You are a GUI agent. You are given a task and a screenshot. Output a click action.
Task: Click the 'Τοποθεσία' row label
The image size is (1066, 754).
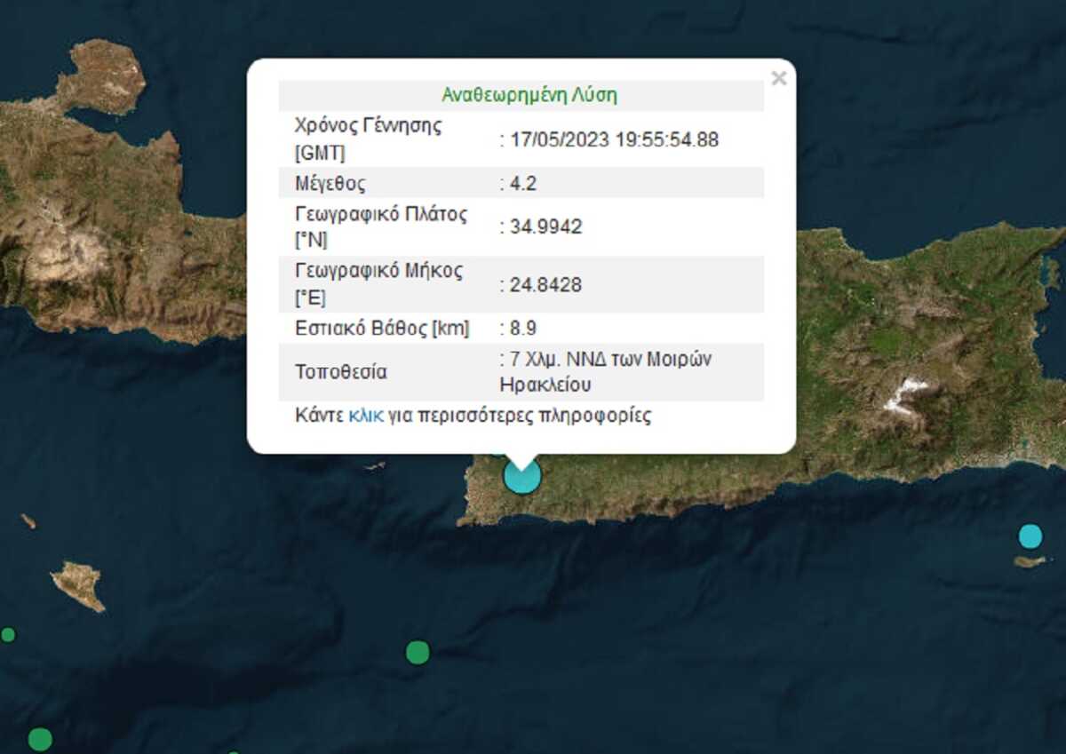click(341, 372)
